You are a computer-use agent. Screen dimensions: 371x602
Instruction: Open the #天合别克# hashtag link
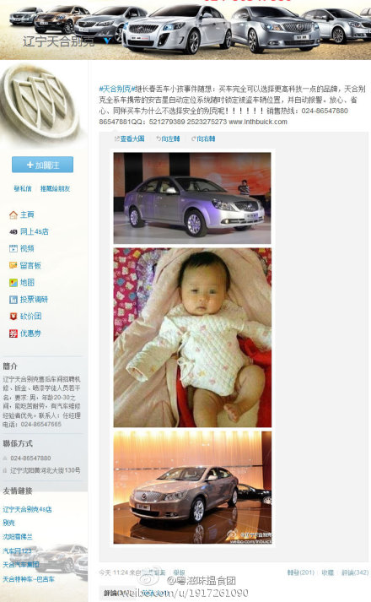point(115,89)
